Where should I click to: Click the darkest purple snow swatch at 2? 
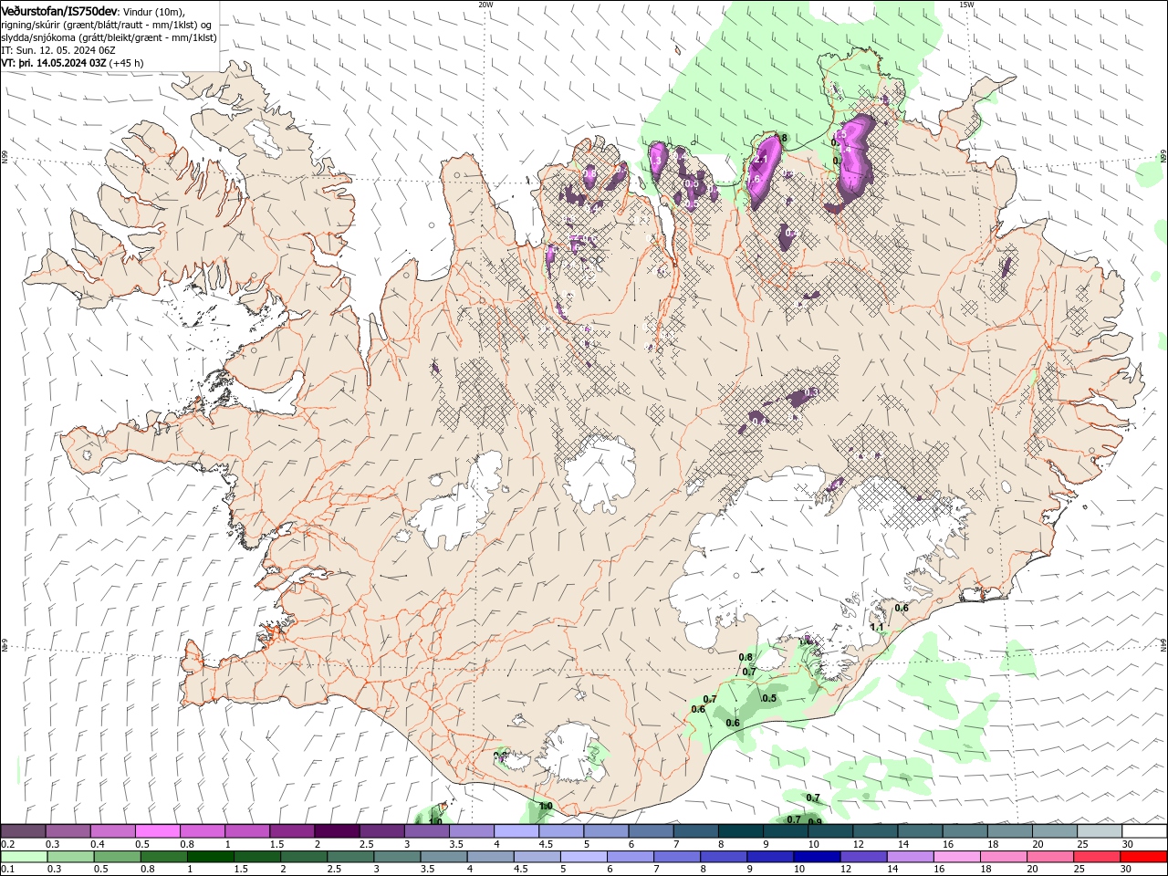tap(337, 830)
